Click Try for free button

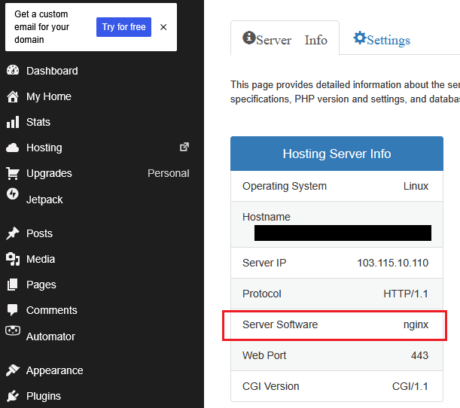123,27
